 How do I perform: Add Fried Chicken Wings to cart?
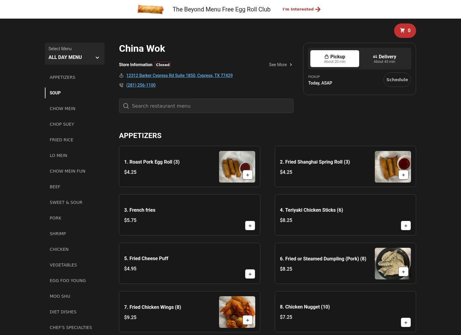pyautogui.click(x=247, y=320)
